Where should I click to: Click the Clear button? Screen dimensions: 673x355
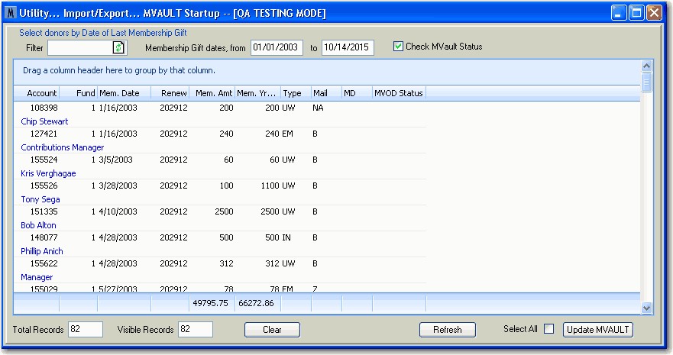(272, 330)
